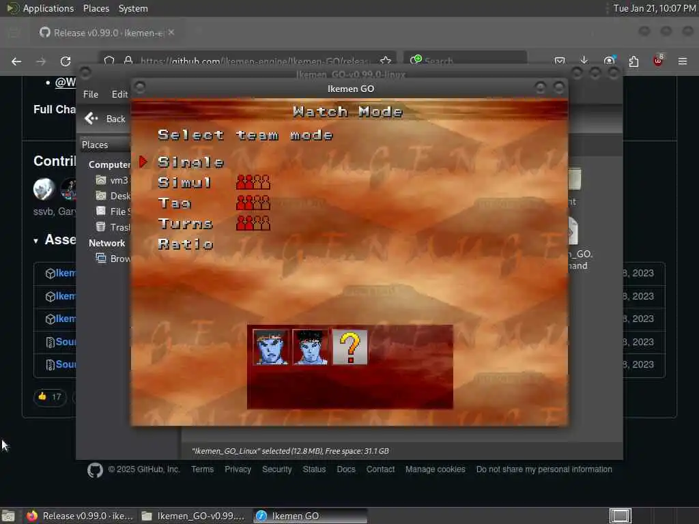Open GitHub Contact link in footer
This screenshot has height=524, width=699.
click(380, 469)
